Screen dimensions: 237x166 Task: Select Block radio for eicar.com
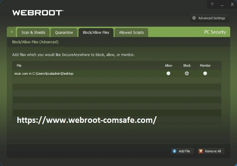point(187,73)
